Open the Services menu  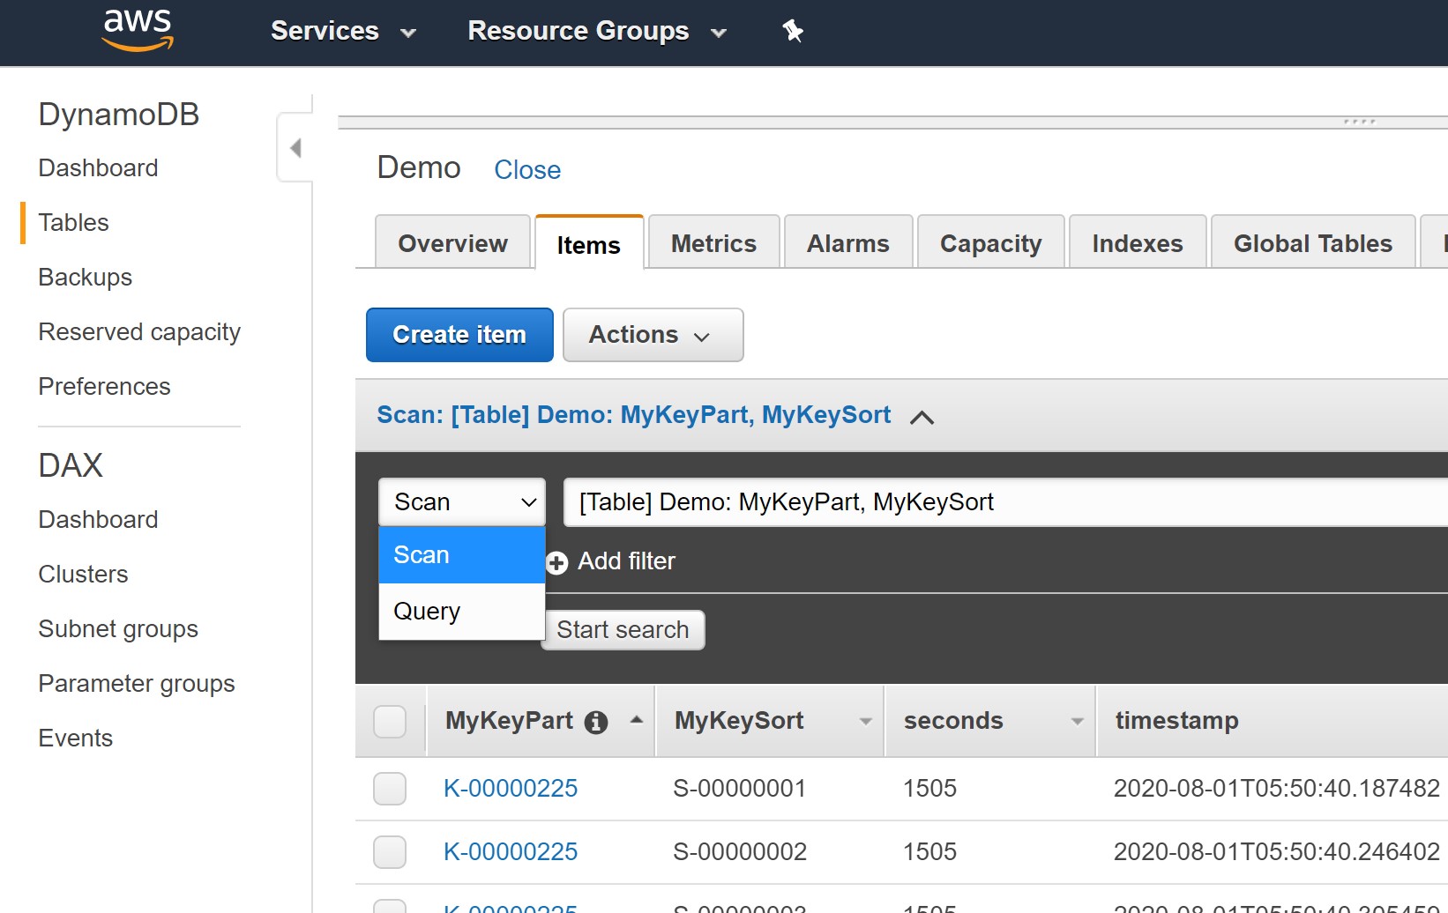pos(343,31)
